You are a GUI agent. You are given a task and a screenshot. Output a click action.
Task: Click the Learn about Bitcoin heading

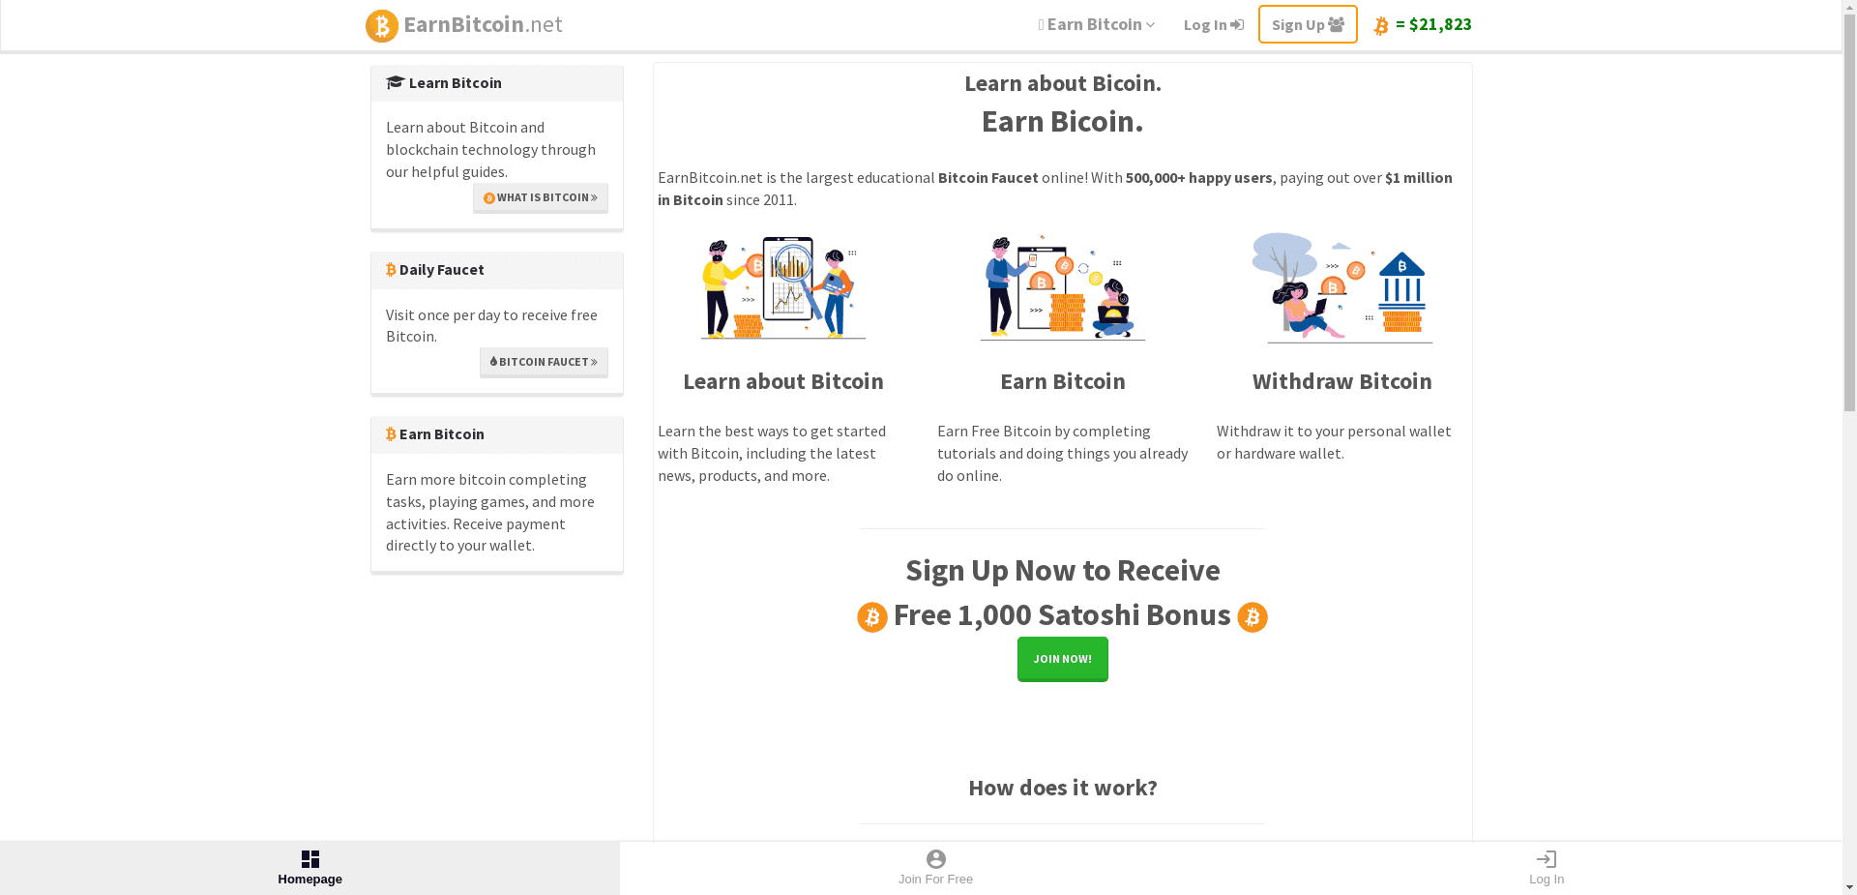coord(783,381)
